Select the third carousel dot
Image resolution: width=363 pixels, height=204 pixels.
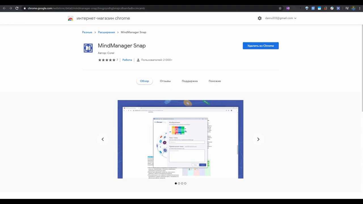tap(182, 183)
